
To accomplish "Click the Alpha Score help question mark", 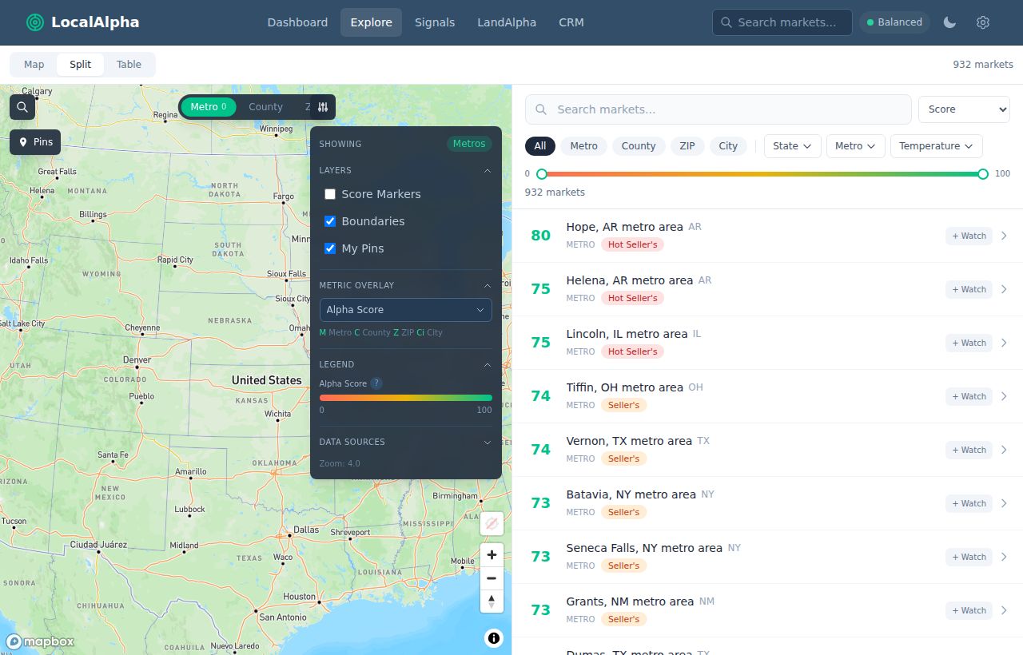I will [376, 383].
